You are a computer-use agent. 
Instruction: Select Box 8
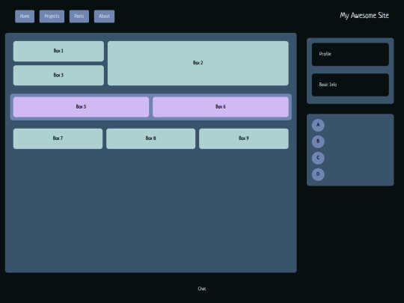coord(150,138)
